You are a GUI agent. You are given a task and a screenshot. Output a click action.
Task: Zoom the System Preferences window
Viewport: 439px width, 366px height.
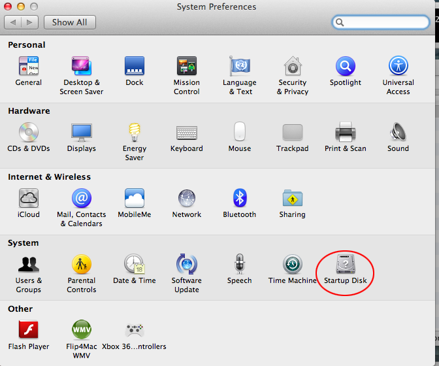tap(34, 7)
